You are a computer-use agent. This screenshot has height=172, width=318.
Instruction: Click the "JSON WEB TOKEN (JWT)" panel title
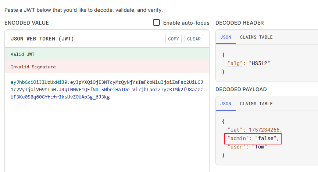click(x=42, y=39)
